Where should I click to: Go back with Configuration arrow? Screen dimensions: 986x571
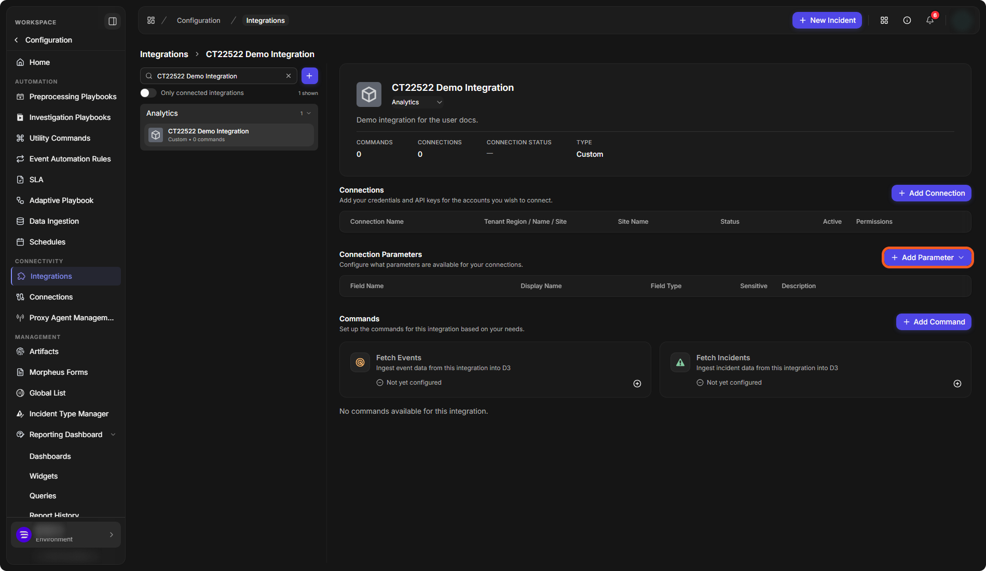[x=17, y=40]
